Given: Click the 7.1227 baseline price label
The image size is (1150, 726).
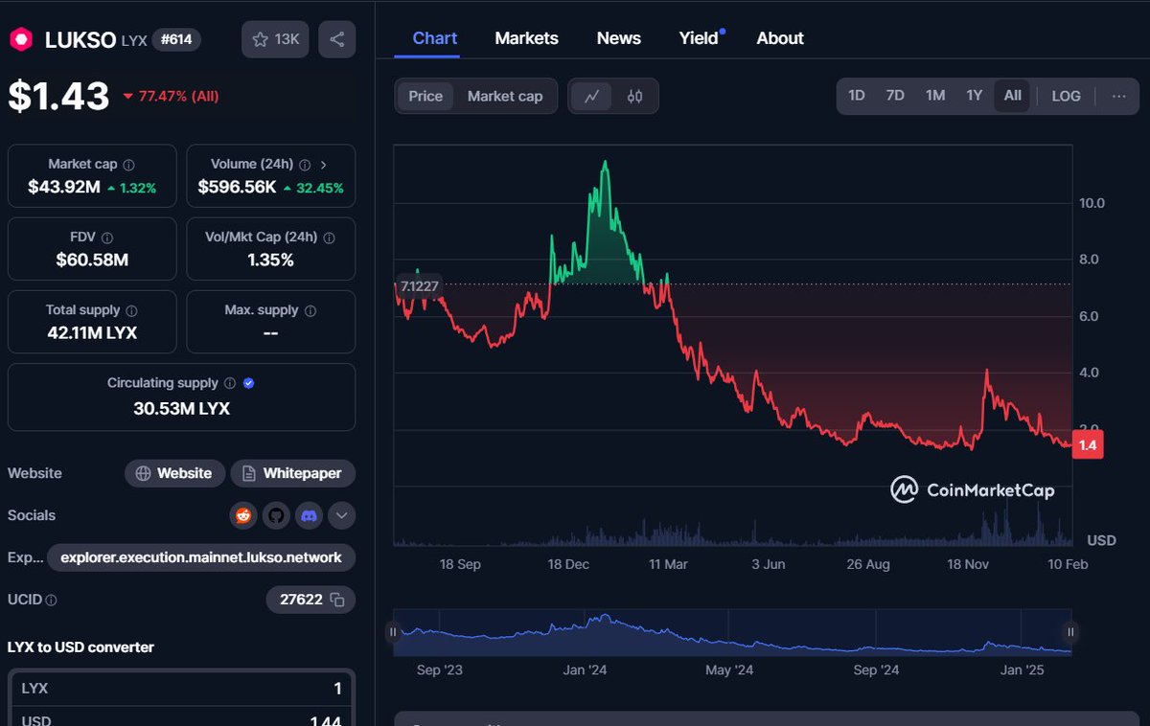Looking at the screenshot, I should click(x=419, y=285).
